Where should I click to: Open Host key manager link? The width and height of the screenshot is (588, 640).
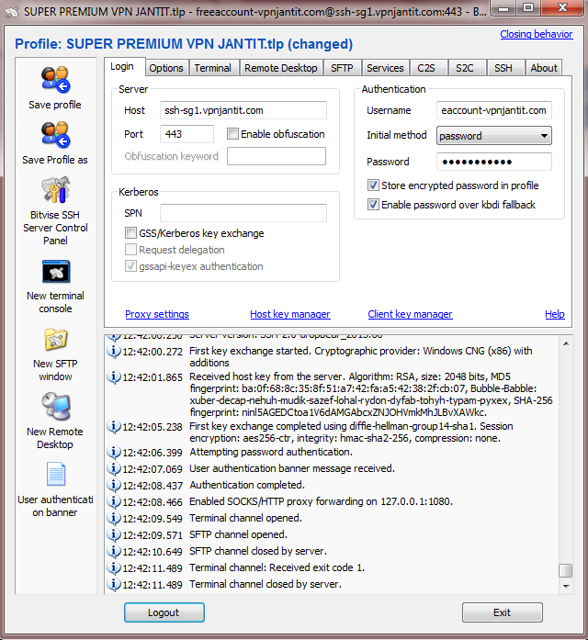(290, 314)
